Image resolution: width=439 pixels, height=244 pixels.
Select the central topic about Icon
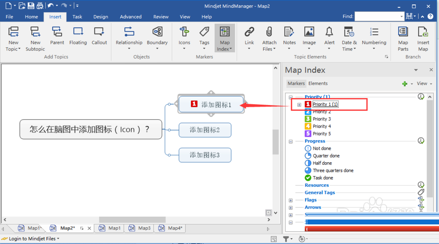[91, 129]
